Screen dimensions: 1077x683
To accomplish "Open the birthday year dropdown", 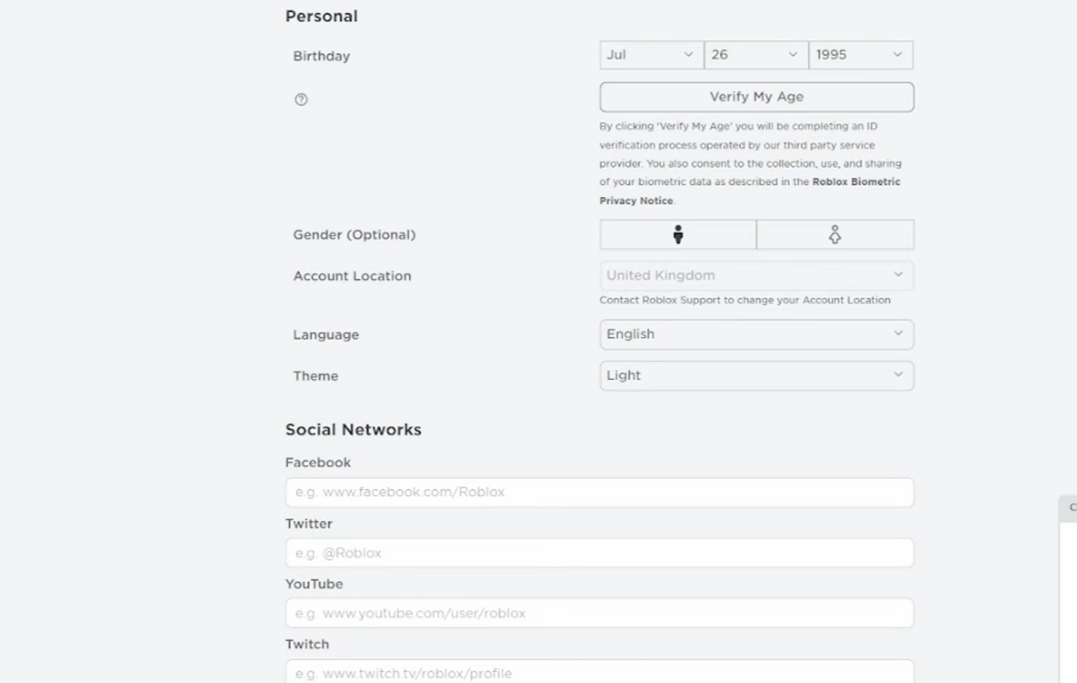I will pos(860,55).
